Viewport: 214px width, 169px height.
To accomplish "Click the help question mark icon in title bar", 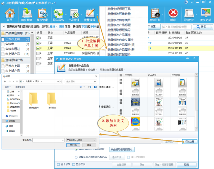I will click(x=186, y=2).
